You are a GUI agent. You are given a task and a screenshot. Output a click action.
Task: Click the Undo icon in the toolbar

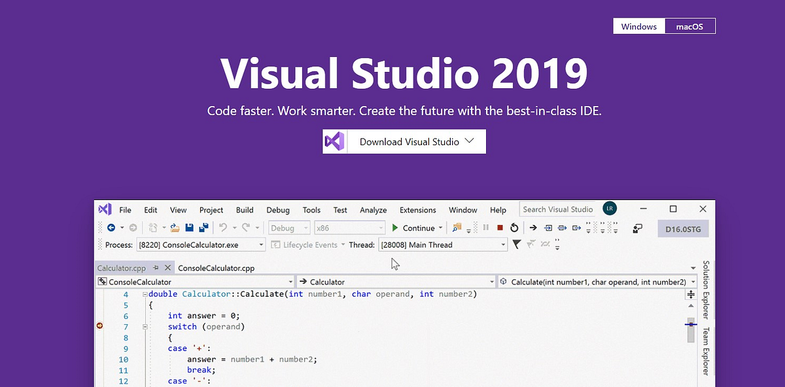tap(224, 227)
